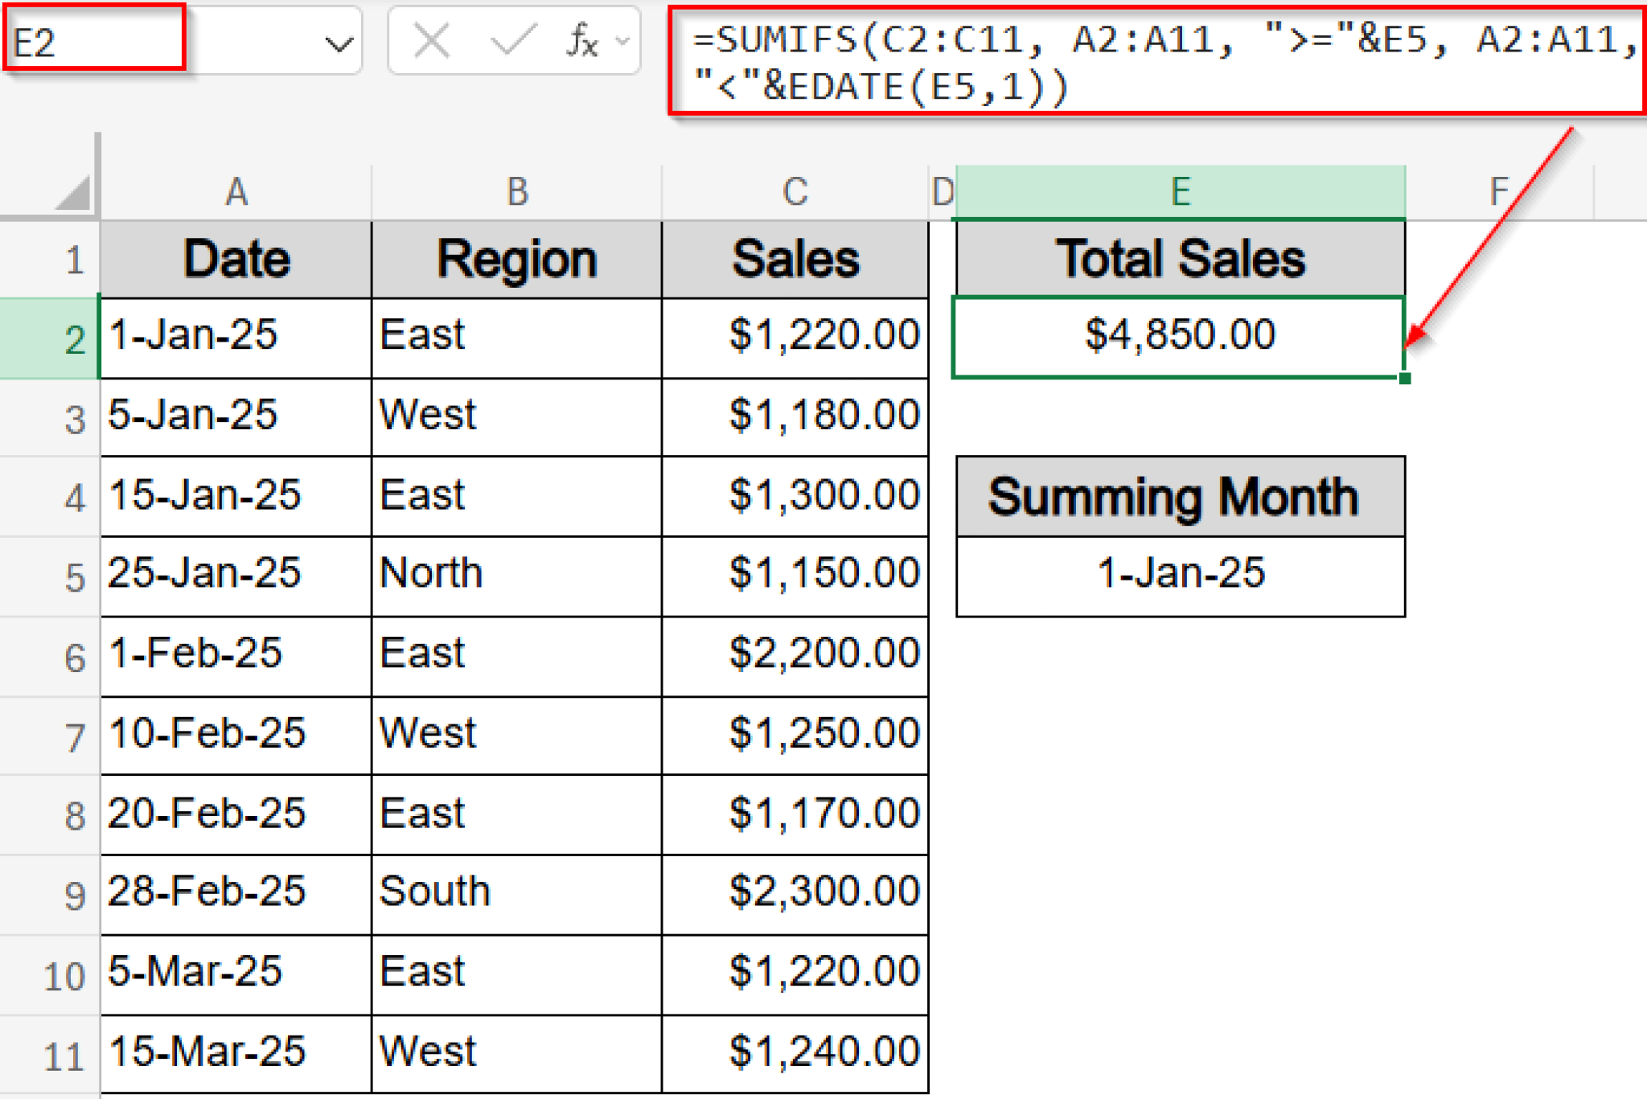
Task: Select column E header
Action: click(1179, 191)
